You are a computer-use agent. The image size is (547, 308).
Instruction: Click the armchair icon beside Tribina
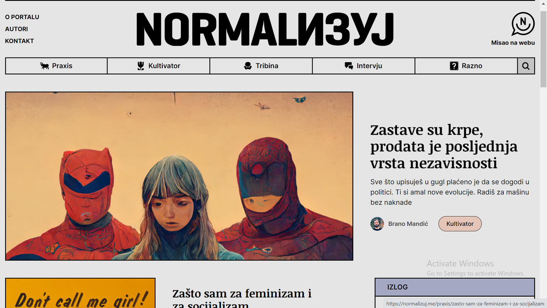[248, 66]
